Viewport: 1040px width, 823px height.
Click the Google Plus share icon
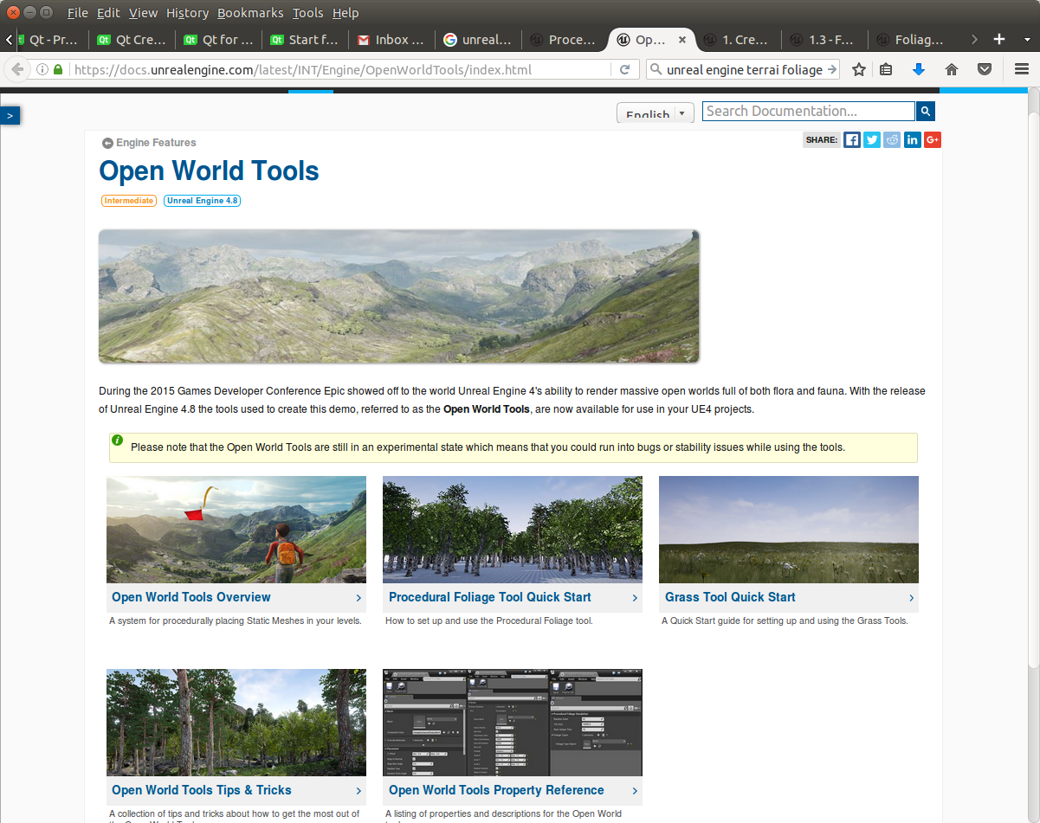click(933, 140)
